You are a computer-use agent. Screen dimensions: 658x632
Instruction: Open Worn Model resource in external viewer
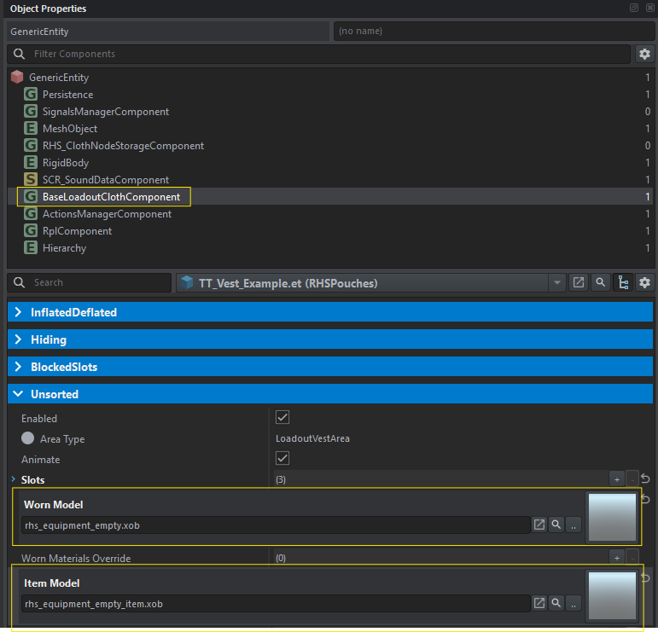coord(539,525)
